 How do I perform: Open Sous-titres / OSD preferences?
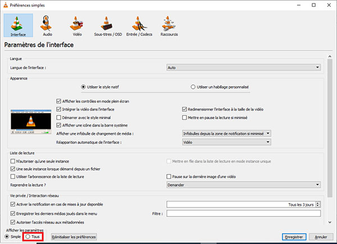pyautogui.click(x=108, y=25)
